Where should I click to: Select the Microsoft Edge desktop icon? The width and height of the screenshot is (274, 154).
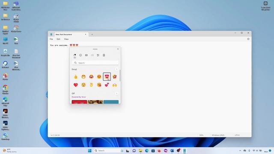point(5,101)
